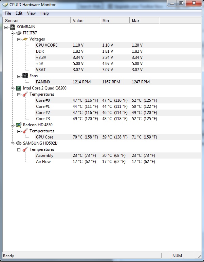Click the +5V min value 4.97 V
This screenshot has height=262, width=204.
pyautogui.click(x=108, y=64)
